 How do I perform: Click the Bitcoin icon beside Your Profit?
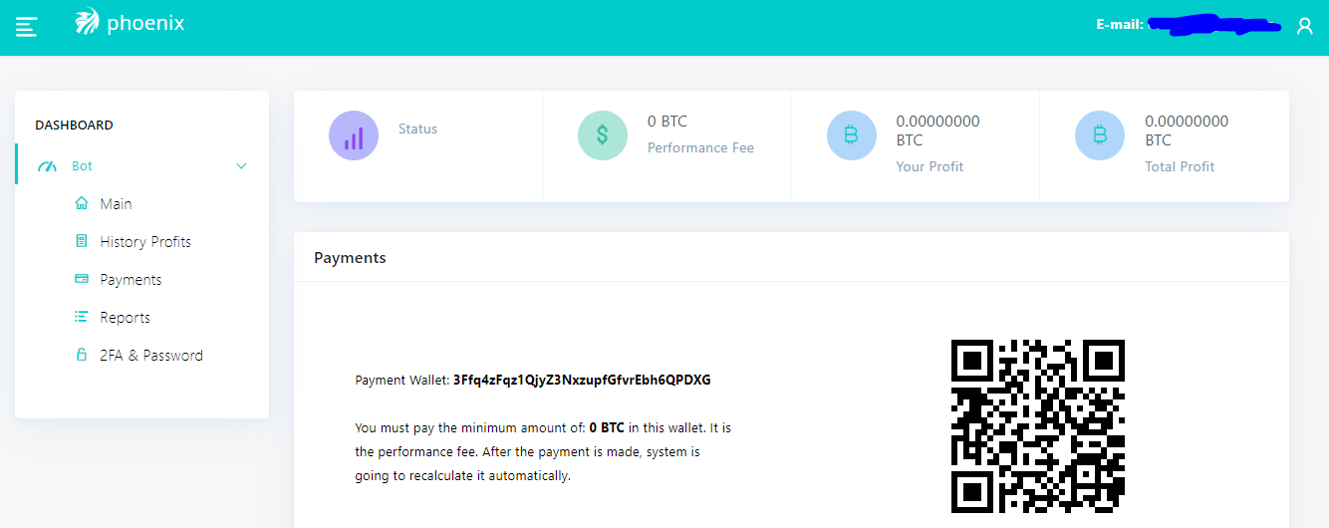[852, 135]
